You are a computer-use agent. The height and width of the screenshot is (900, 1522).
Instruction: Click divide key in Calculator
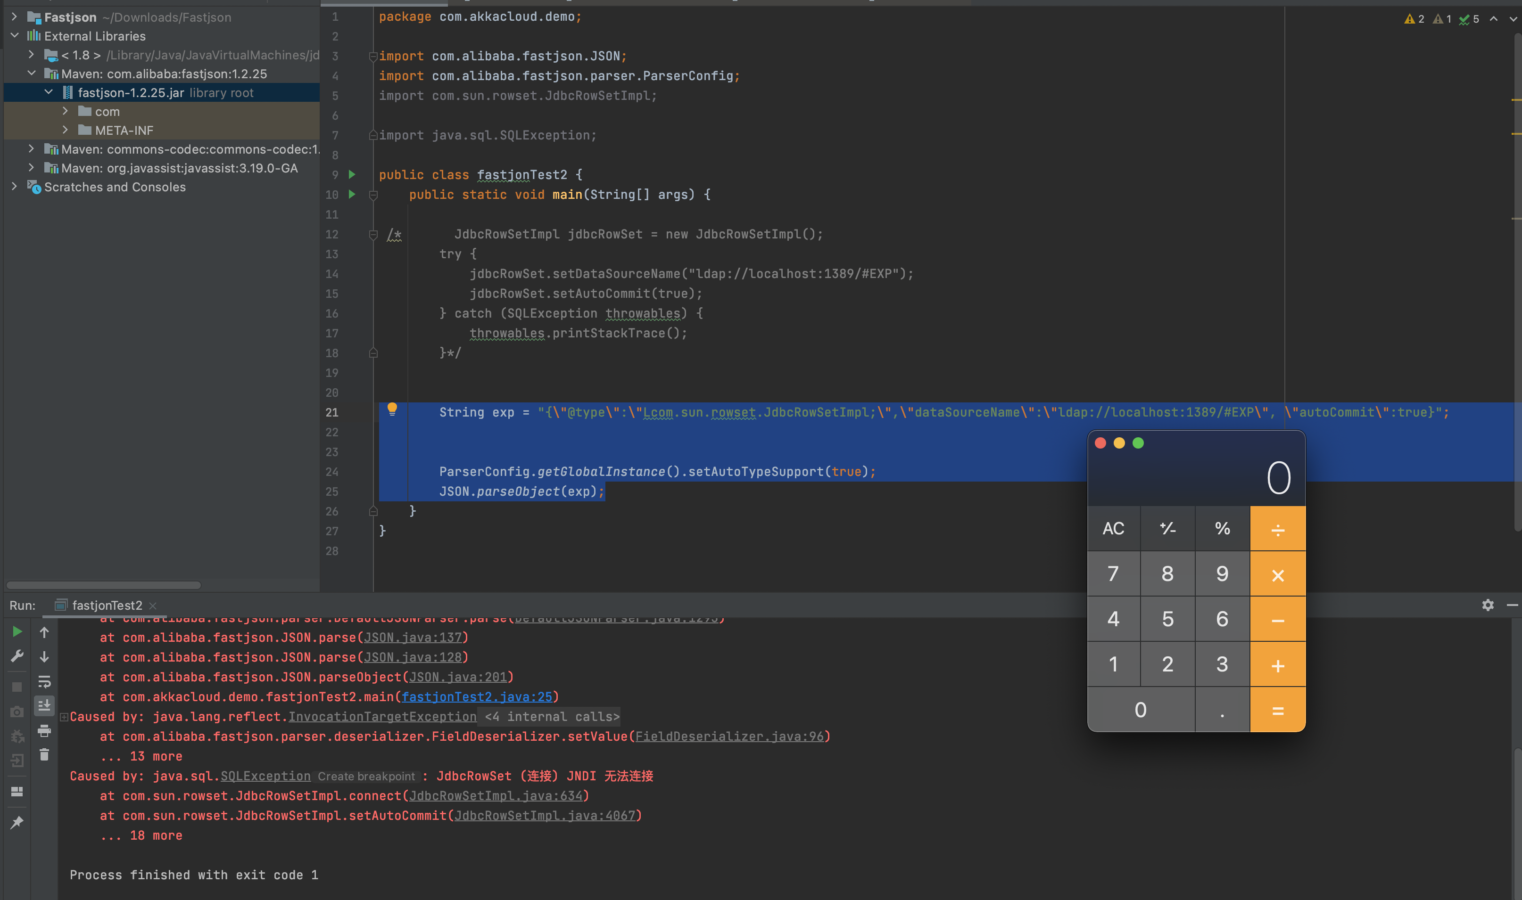coord(1278,528)
